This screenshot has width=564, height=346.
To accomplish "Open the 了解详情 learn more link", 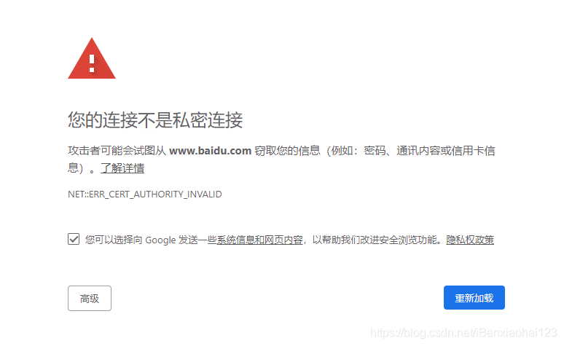I will click(x=122, y=168).
